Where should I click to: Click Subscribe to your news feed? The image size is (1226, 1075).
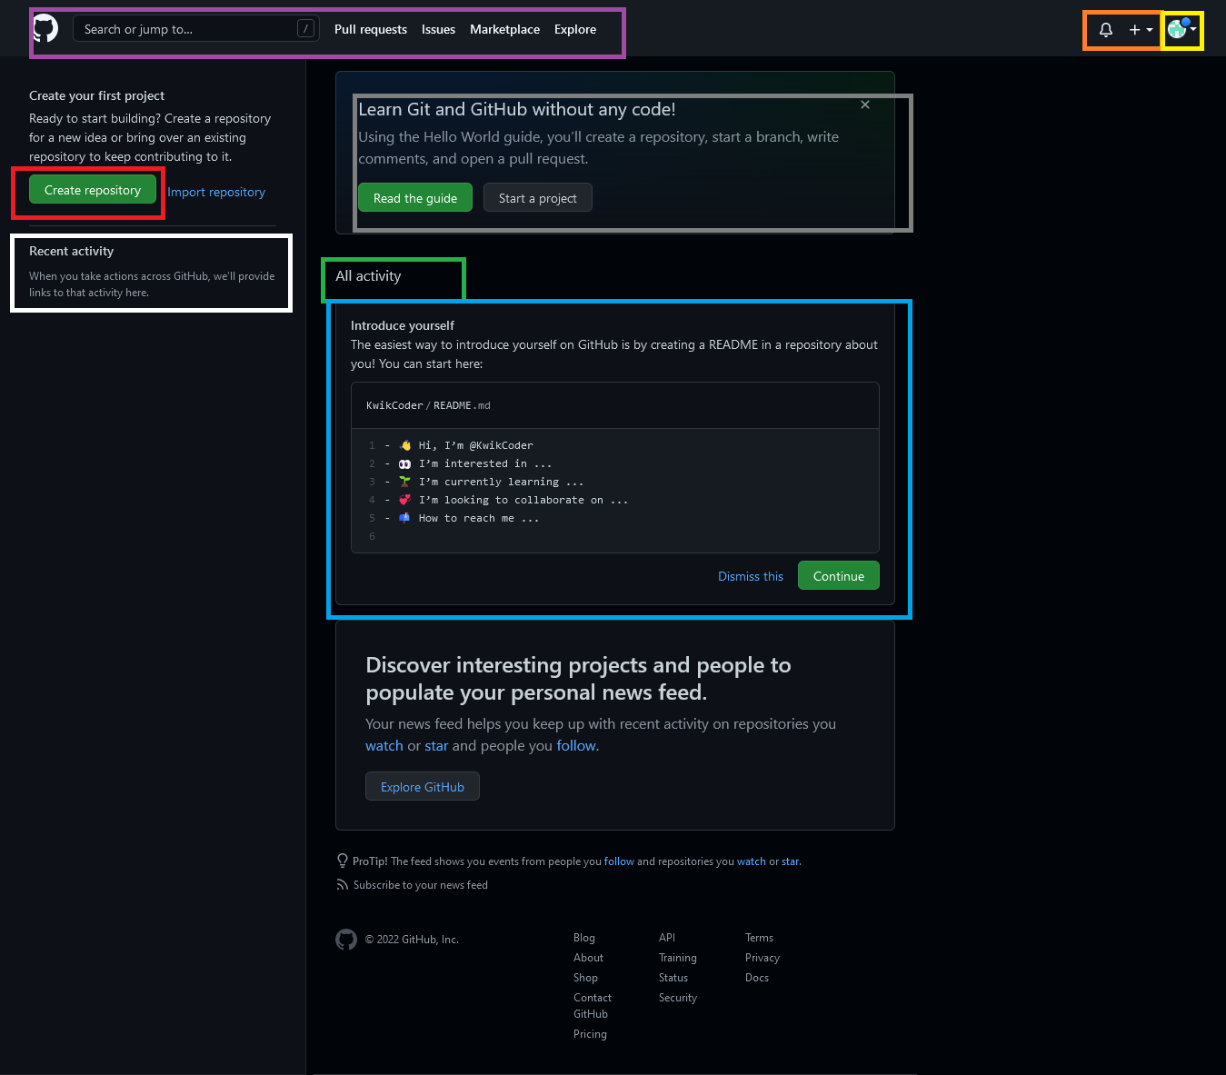pos(421,885)
